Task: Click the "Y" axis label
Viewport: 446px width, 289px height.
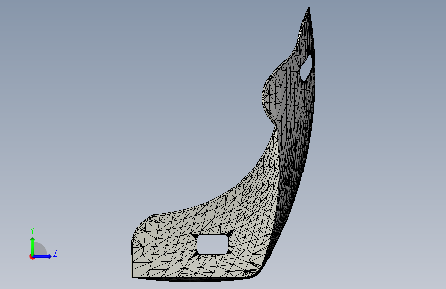Action: pos(32,231)
